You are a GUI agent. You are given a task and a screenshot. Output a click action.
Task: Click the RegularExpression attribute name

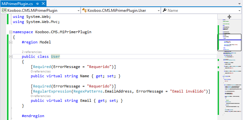52,91
